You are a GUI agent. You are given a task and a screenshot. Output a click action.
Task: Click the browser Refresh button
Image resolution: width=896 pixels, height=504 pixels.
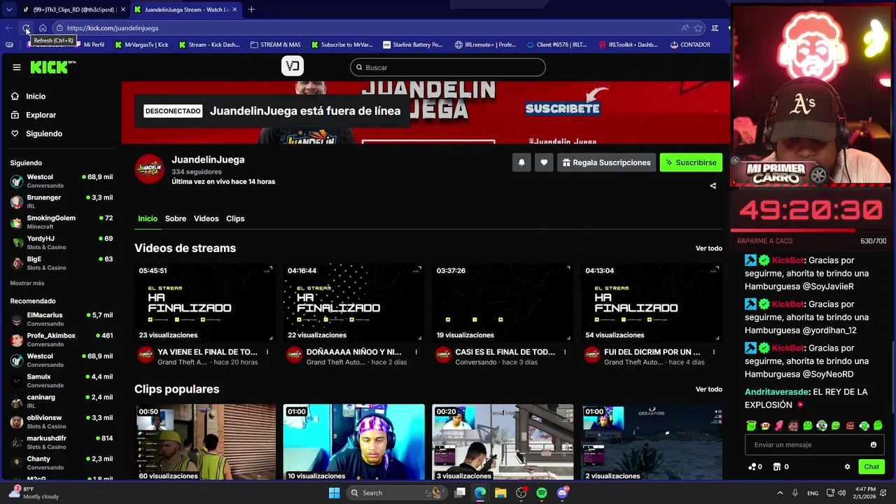[x=26, y=28]
